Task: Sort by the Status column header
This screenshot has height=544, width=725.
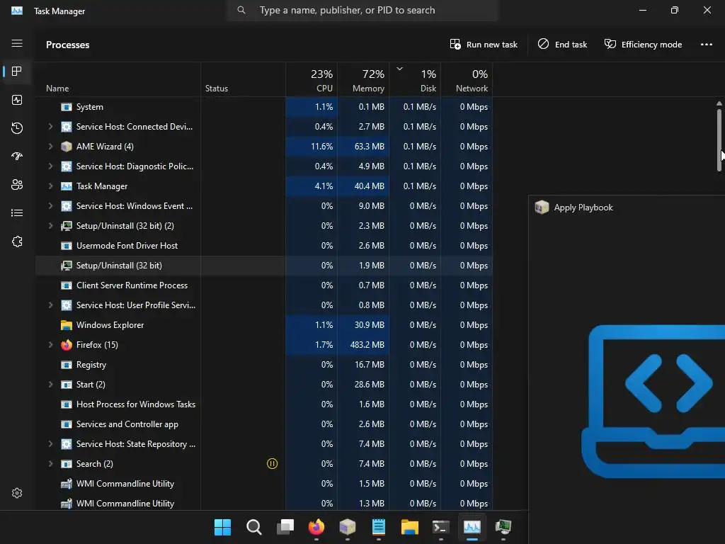Action: (244, 79)
